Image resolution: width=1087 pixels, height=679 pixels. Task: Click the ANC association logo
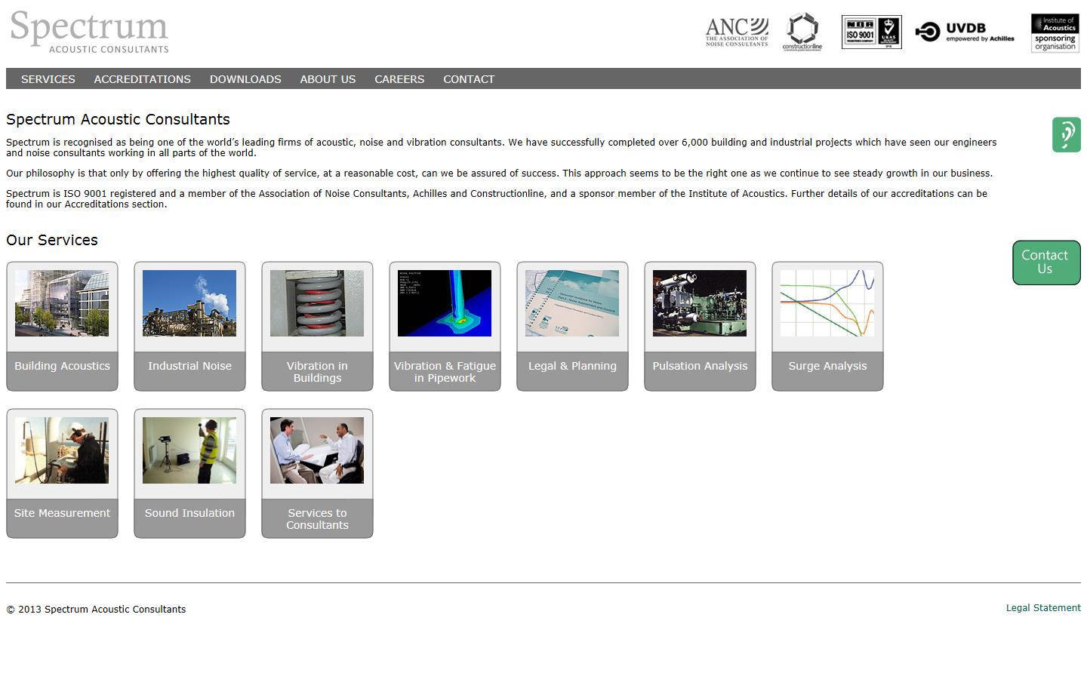click(736, 32)
